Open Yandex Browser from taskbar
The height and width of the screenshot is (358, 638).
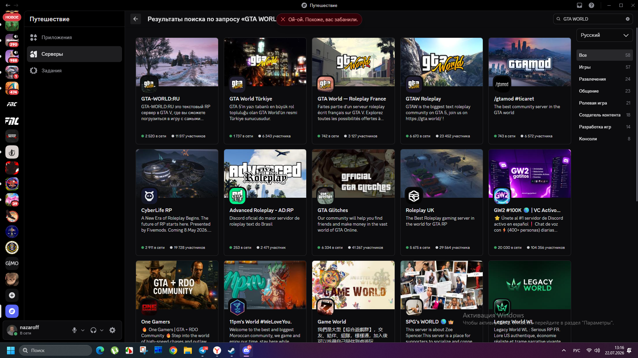click(217, 350)
